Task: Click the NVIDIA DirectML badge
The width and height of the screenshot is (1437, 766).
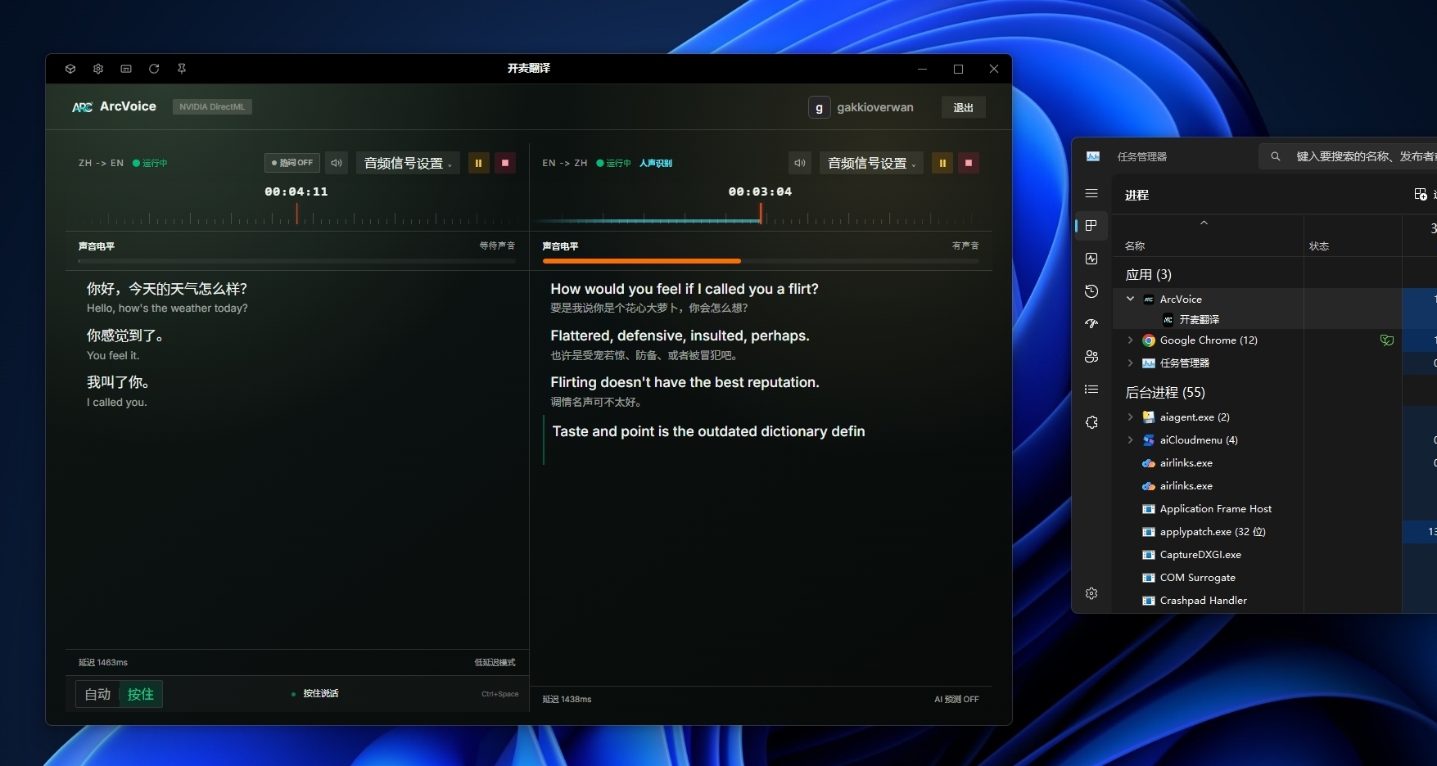Action: [212, 107]
